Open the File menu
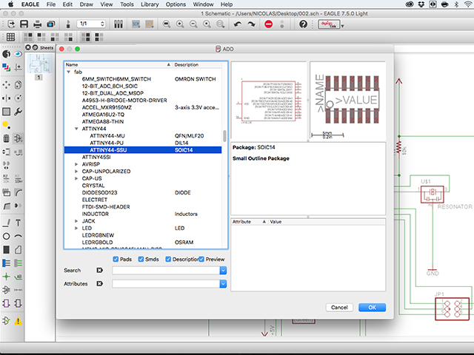 click(51, 4)
